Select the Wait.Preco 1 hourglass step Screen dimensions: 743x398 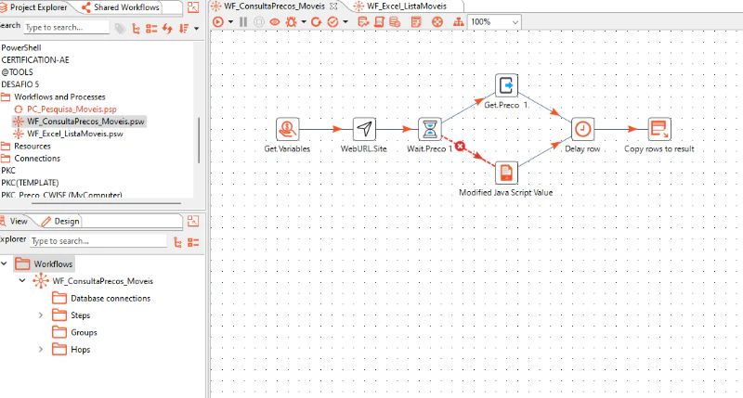click(x=430, y=129)
